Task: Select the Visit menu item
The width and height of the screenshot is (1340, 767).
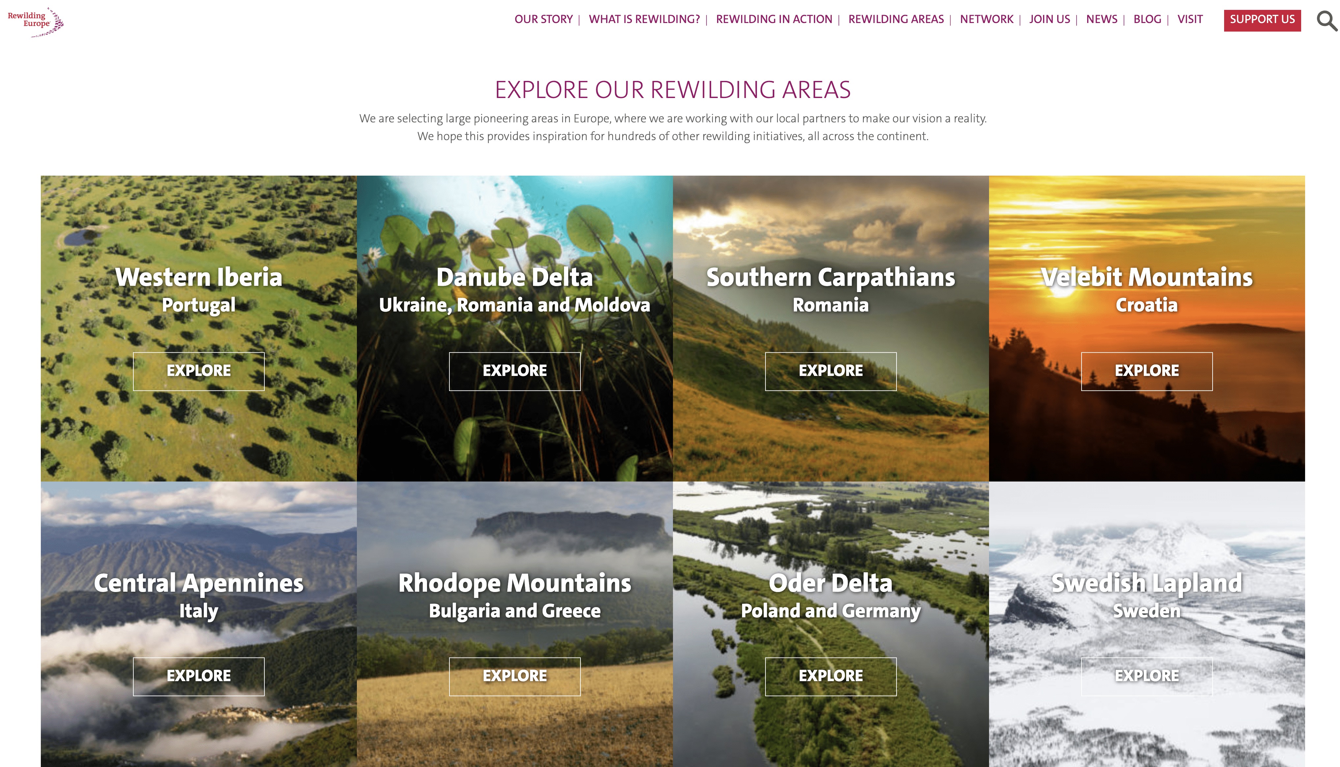Action: point(1190,19)
